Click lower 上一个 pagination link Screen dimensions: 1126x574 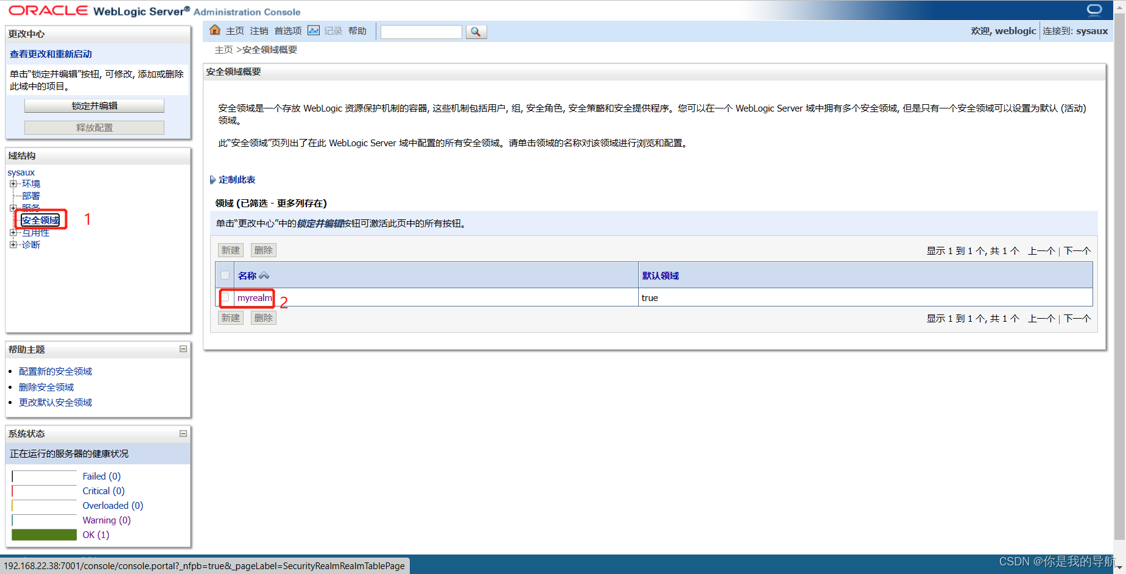coord(1041,319)
